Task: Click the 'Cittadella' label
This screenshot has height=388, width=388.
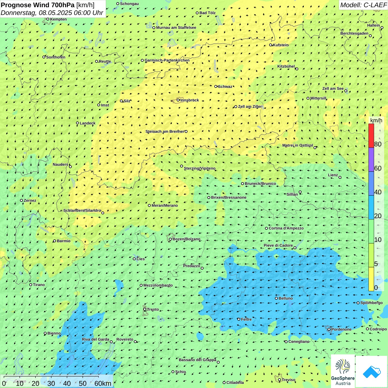Action: [x=235, y=382]
